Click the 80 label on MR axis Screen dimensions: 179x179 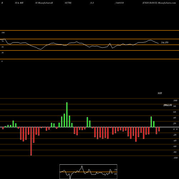pyautogui.click(x=175, y=106)
